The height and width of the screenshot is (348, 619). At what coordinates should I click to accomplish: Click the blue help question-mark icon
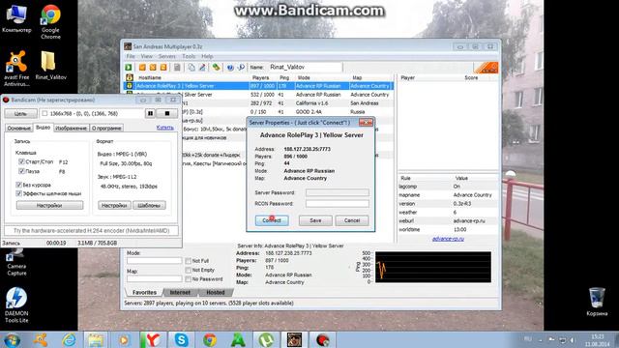(x=230, y=68)
